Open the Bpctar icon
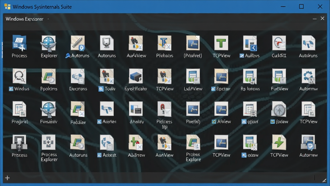The width and height of the screenshot is (330, 186). (x=221, y=76)
